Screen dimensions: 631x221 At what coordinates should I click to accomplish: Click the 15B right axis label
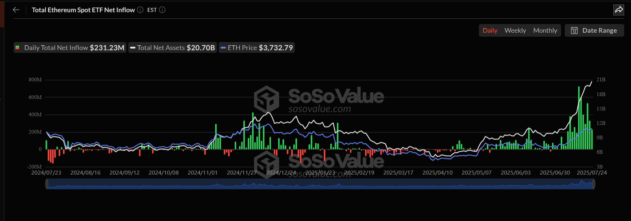coord(601,109)
